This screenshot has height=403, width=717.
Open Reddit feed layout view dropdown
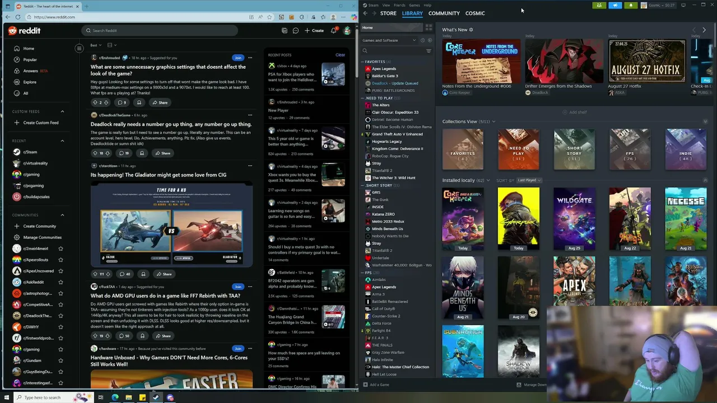111,45
